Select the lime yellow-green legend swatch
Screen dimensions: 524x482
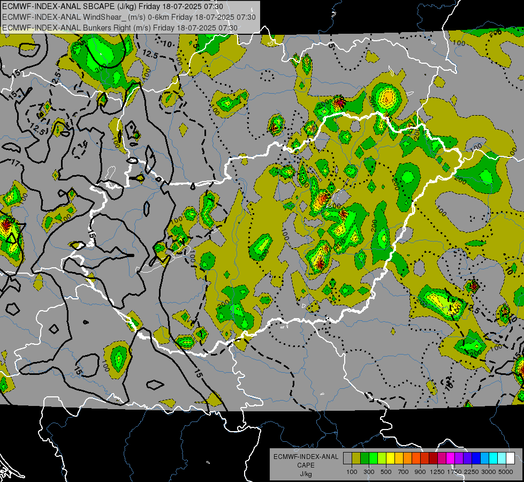(x=382, y=458)
